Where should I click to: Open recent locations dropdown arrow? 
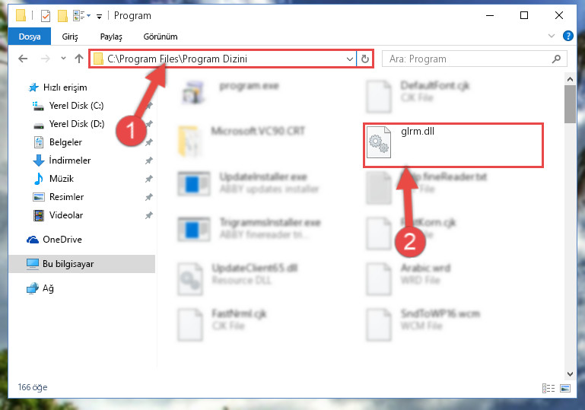63,59
